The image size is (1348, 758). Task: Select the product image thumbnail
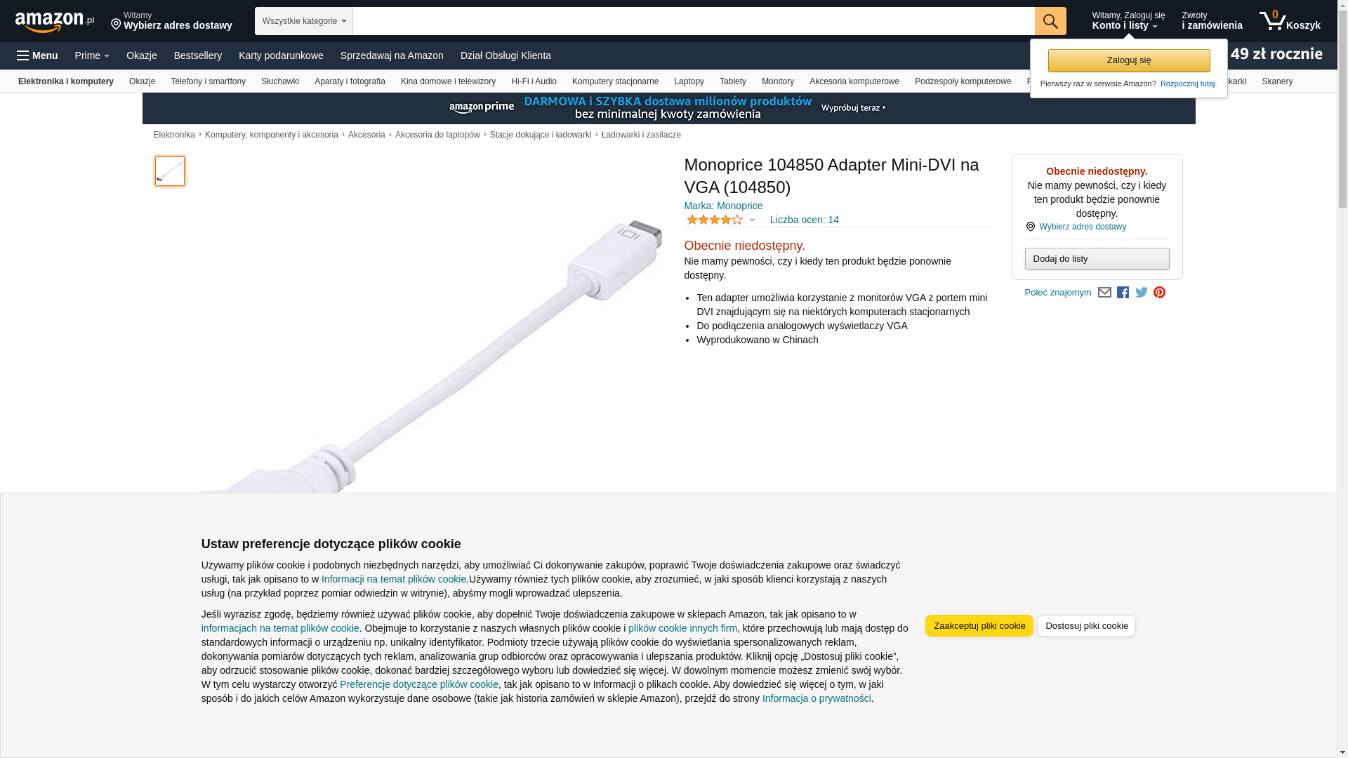[170, 171]
